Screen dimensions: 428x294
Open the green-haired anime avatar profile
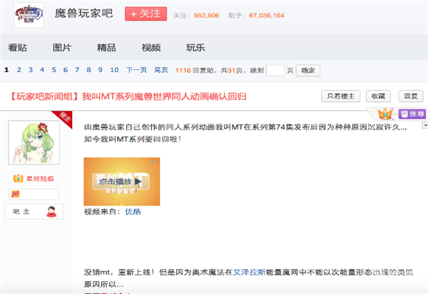[x=34, y=143]
